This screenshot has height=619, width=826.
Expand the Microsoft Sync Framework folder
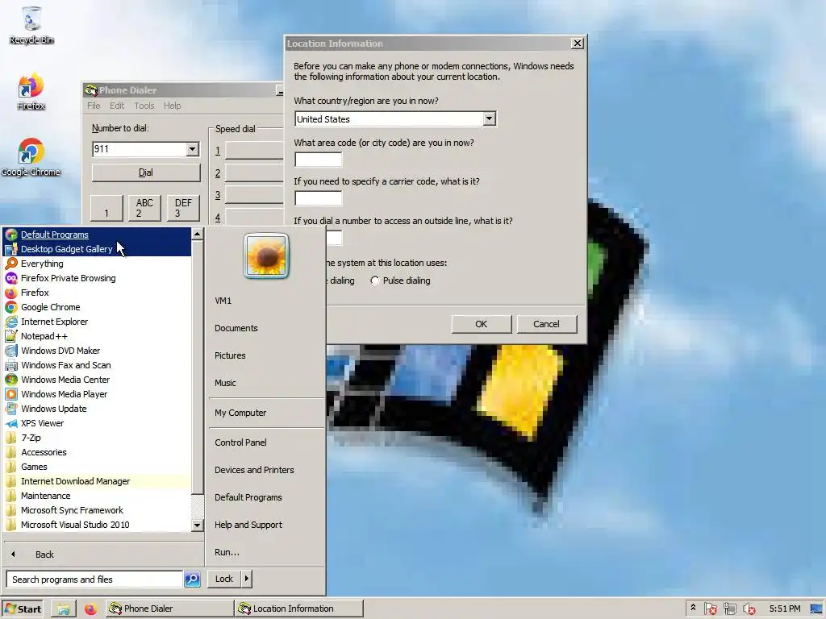coord(97,510)
